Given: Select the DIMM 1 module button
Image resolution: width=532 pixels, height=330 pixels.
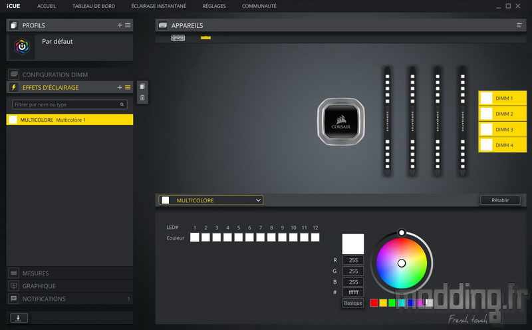Looking at the screenshot, I should point(503,98).
